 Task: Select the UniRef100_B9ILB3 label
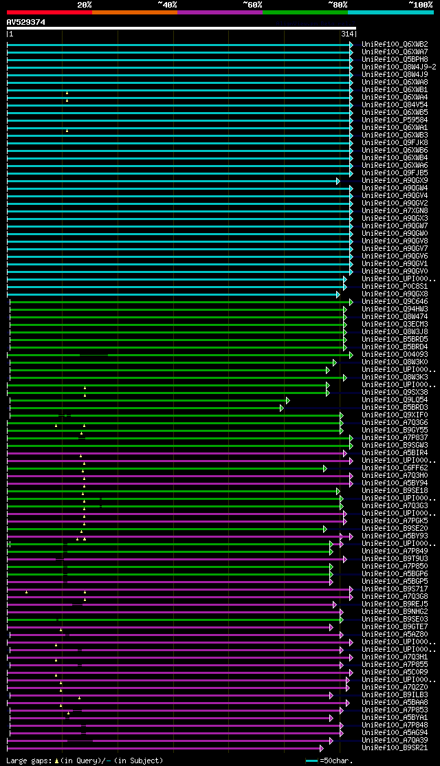point(395,695)
